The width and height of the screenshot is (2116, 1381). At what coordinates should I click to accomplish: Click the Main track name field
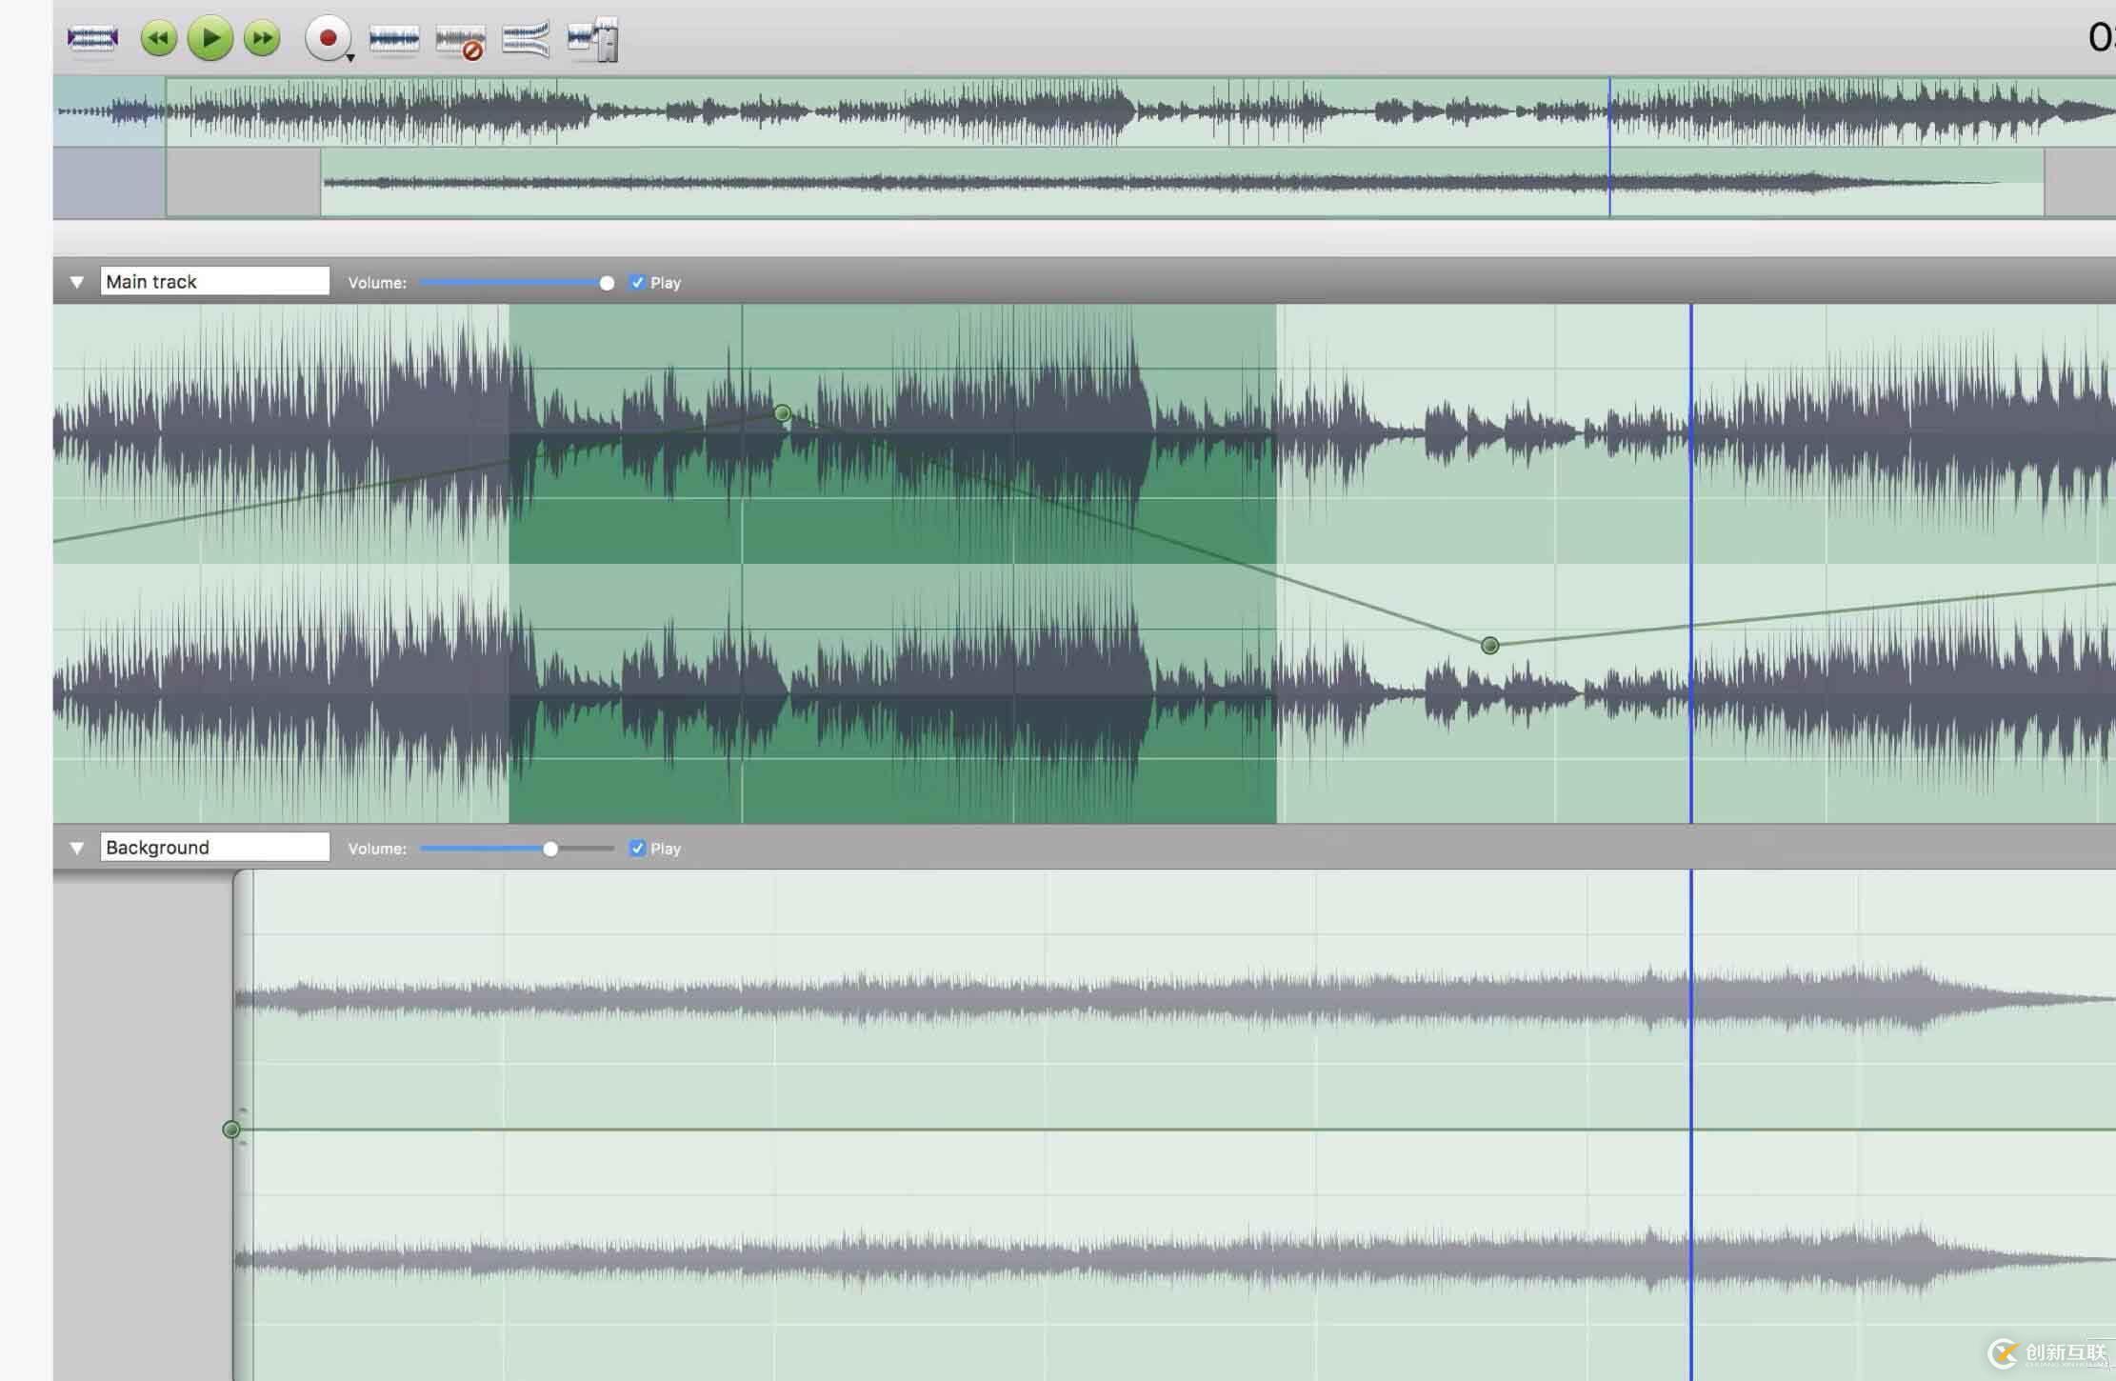pyautogui.click(x=214, y=282)
